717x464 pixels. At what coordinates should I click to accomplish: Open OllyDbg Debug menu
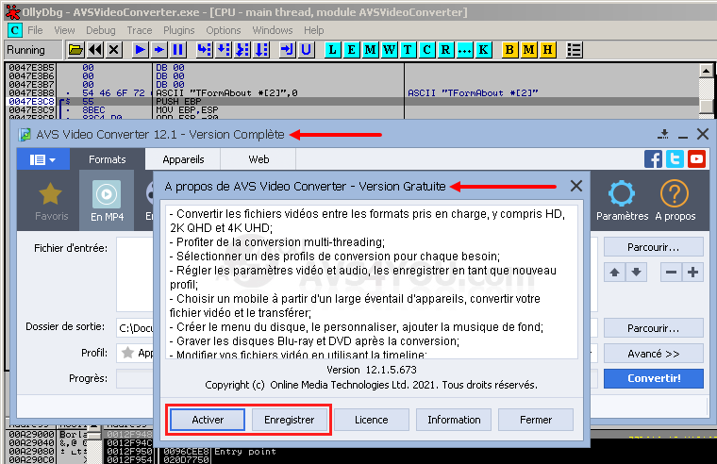(x=101, y=30)
